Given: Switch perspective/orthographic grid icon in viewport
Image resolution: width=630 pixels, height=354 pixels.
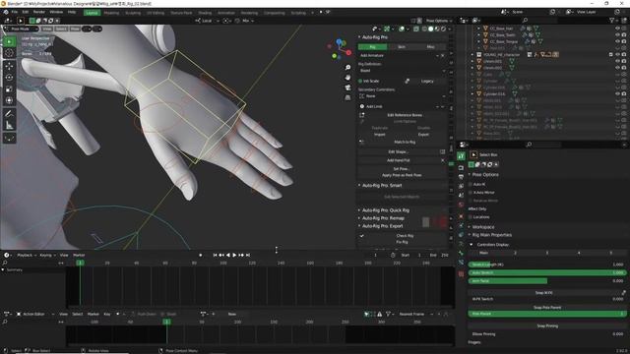Looking at the screenshot, I should pyautogui.click(x=347, y=97).
